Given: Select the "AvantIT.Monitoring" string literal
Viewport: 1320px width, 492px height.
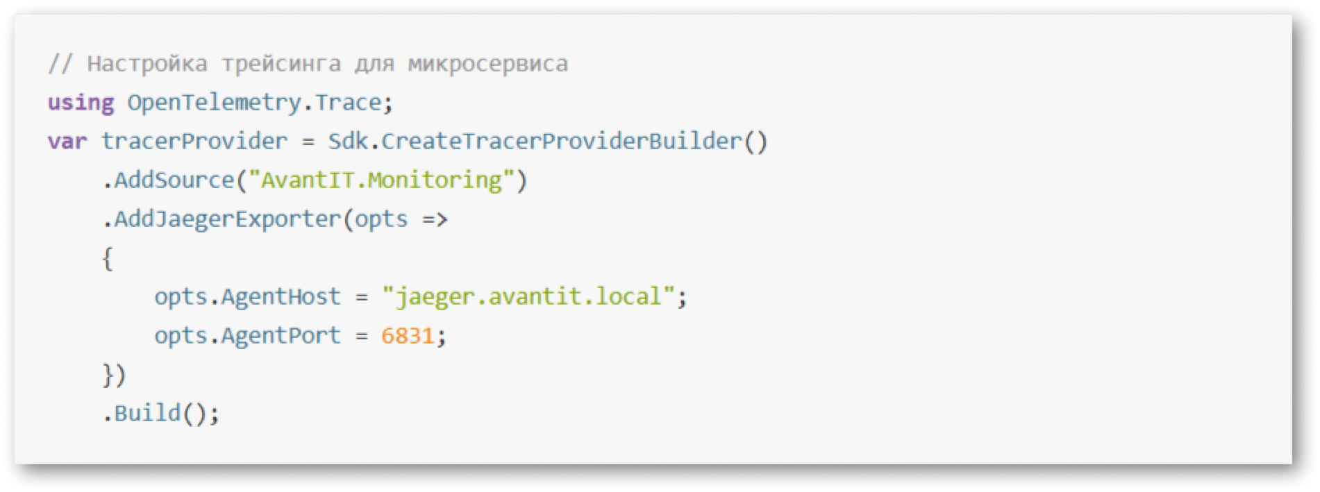Looking at the screenshot, I should [381, 180].
